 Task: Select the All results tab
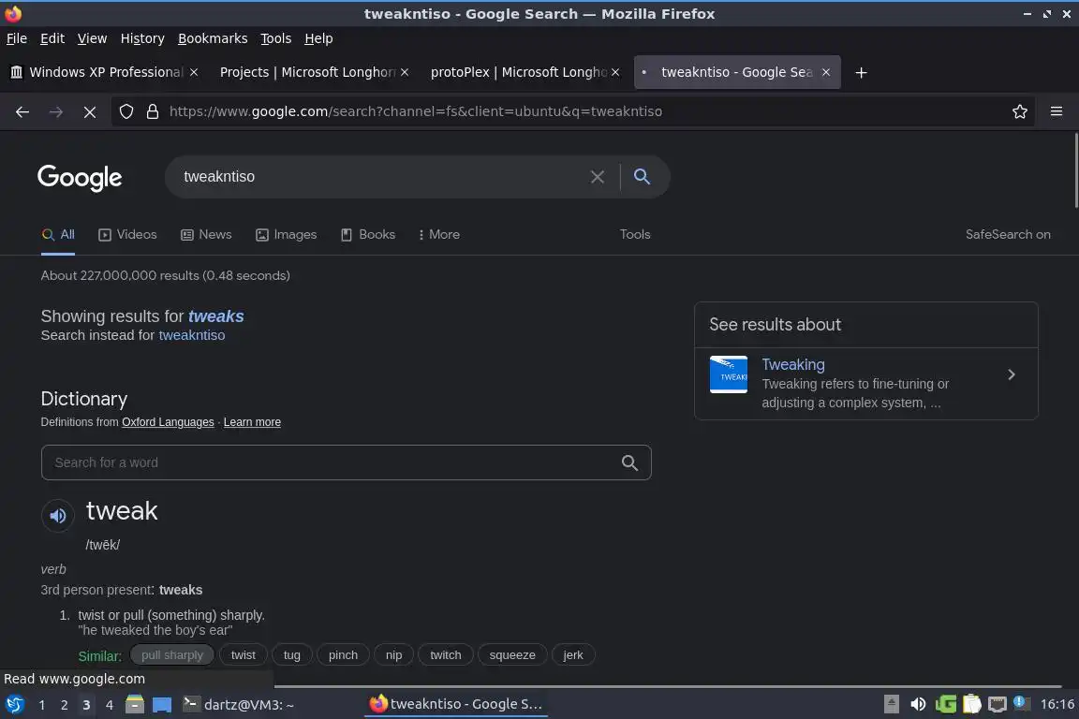click(x=58, y=235)
